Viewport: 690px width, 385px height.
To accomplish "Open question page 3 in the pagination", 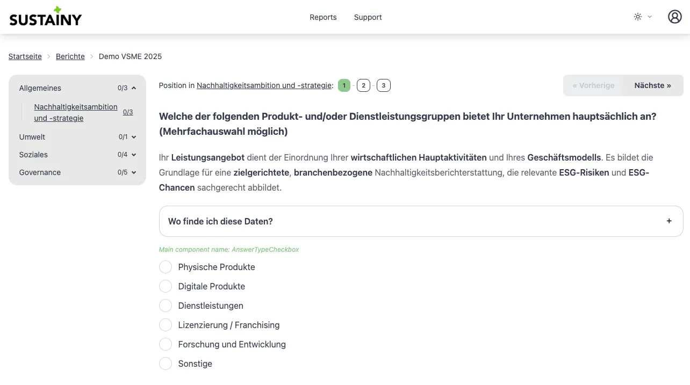I will [x=384, y=85].
